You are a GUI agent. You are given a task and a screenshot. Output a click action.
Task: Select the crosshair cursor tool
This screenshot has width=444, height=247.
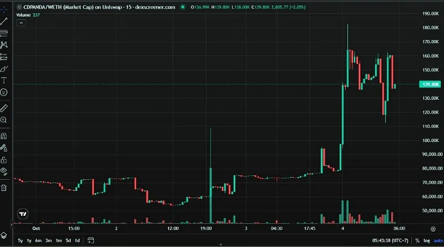[x=4, y=9]
